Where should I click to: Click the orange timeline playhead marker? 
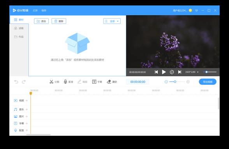click(x=31, y=93)
